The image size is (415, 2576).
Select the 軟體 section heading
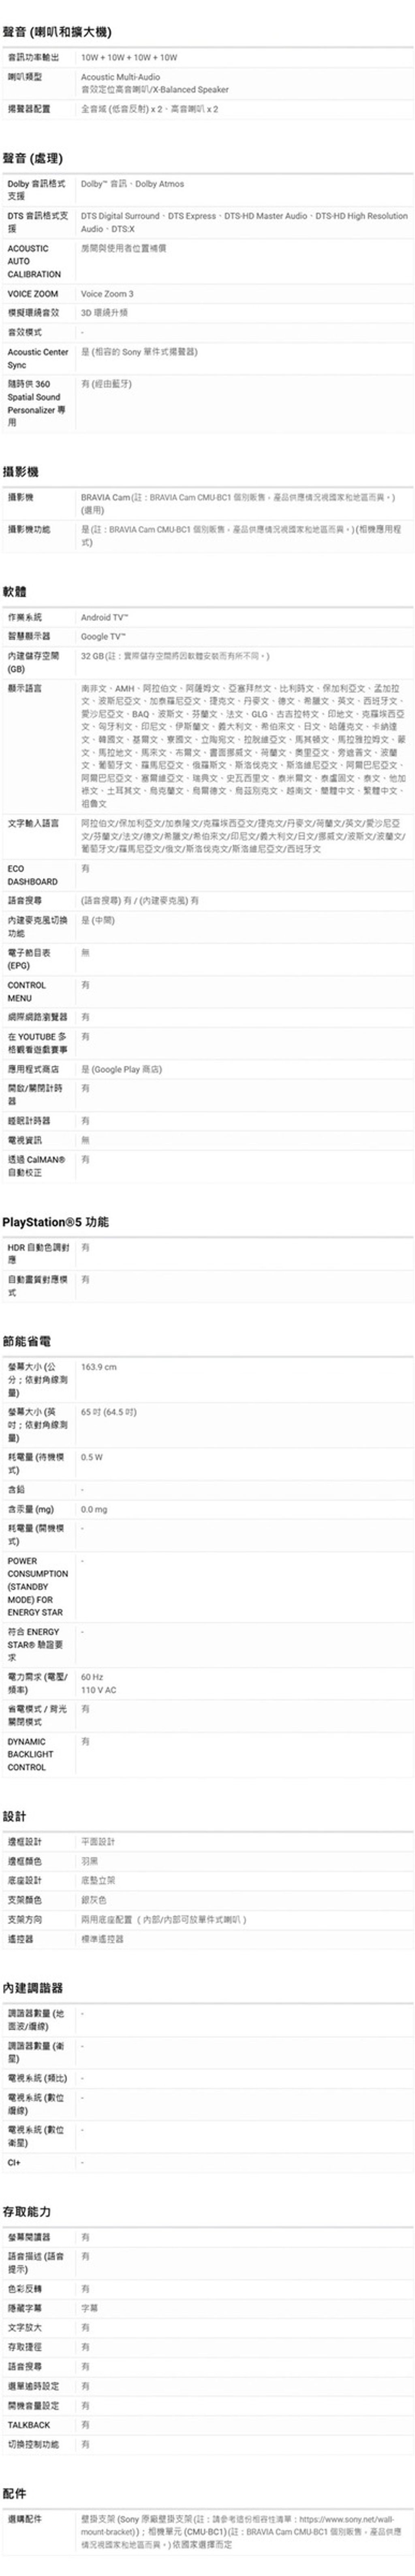click(15, 591)
